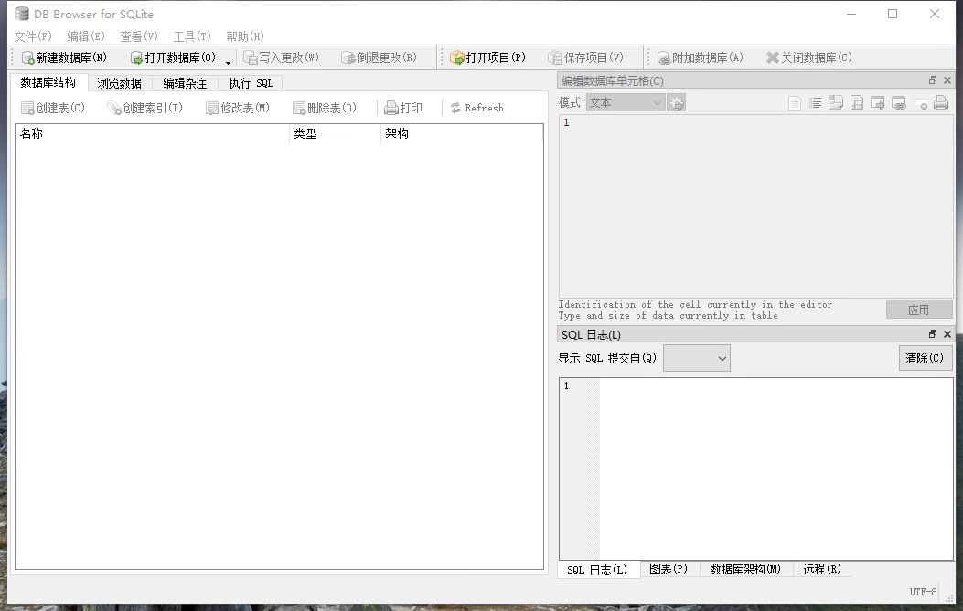Switch to the 图表 bottom tab
This screenshot has height=611, width=963.
[669, 569]
